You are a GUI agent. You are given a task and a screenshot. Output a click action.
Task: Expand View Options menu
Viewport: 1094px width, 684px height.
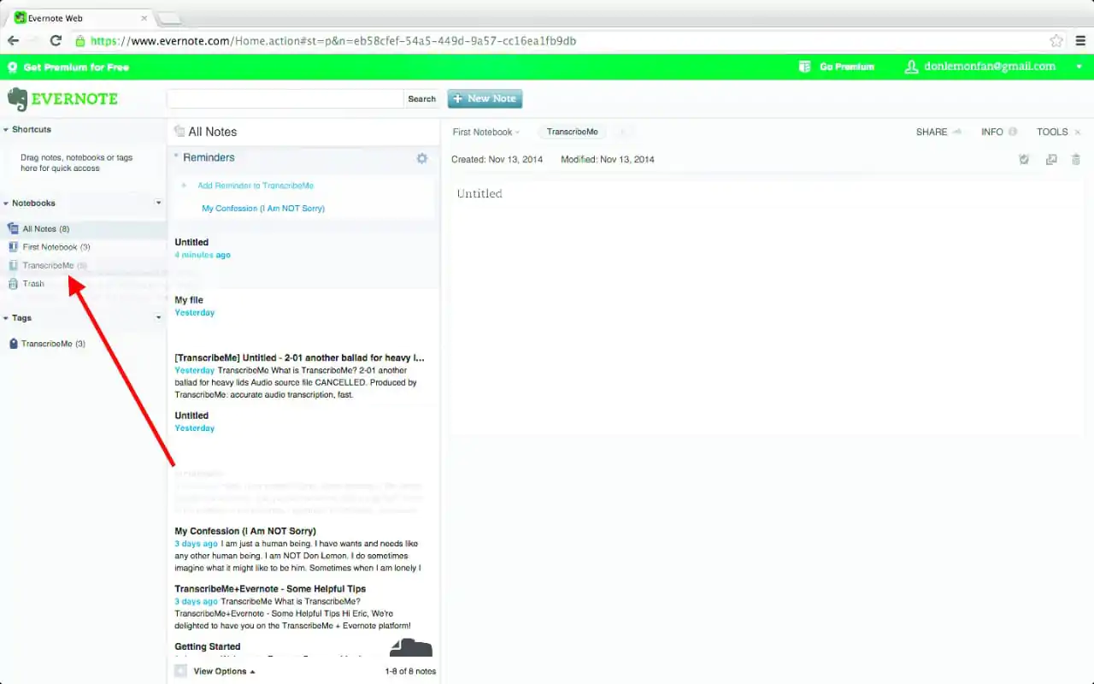point(224,671)
